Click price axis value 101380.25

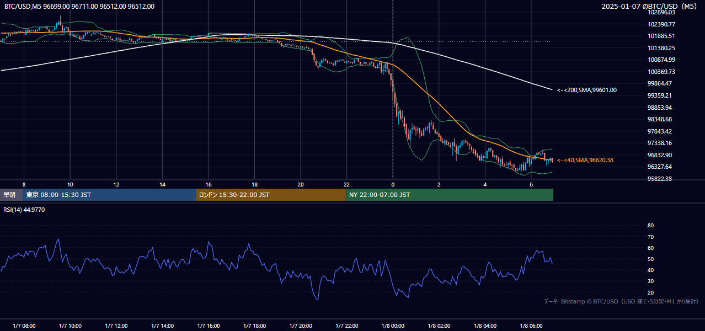[x=661, y=48]
